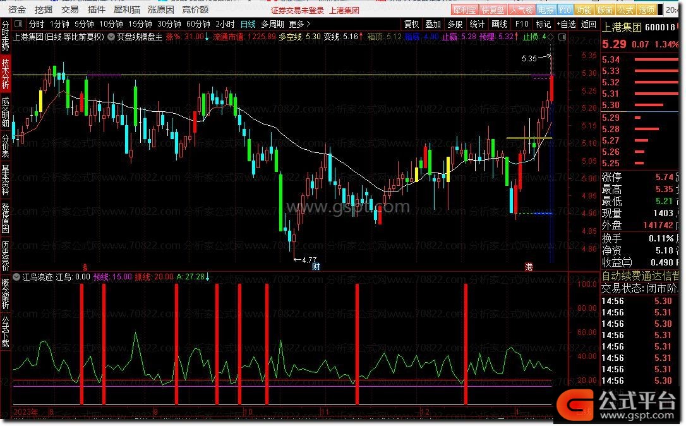Click the 电报 button in top bar
The image size is (686, 426).
click(x=546, y=9)
